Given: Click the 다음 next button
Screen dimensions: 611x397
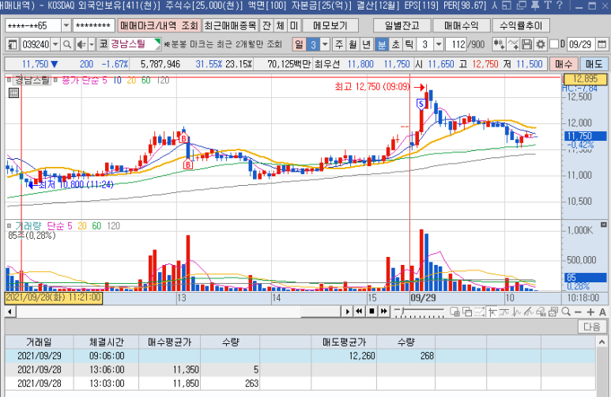Looking at the screenshot, I should (x=592, y=327).
